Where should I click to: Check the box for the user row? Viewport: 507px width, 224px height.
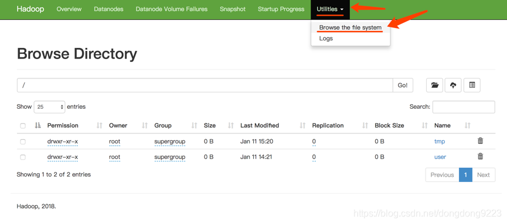click(x=23, y=157)
